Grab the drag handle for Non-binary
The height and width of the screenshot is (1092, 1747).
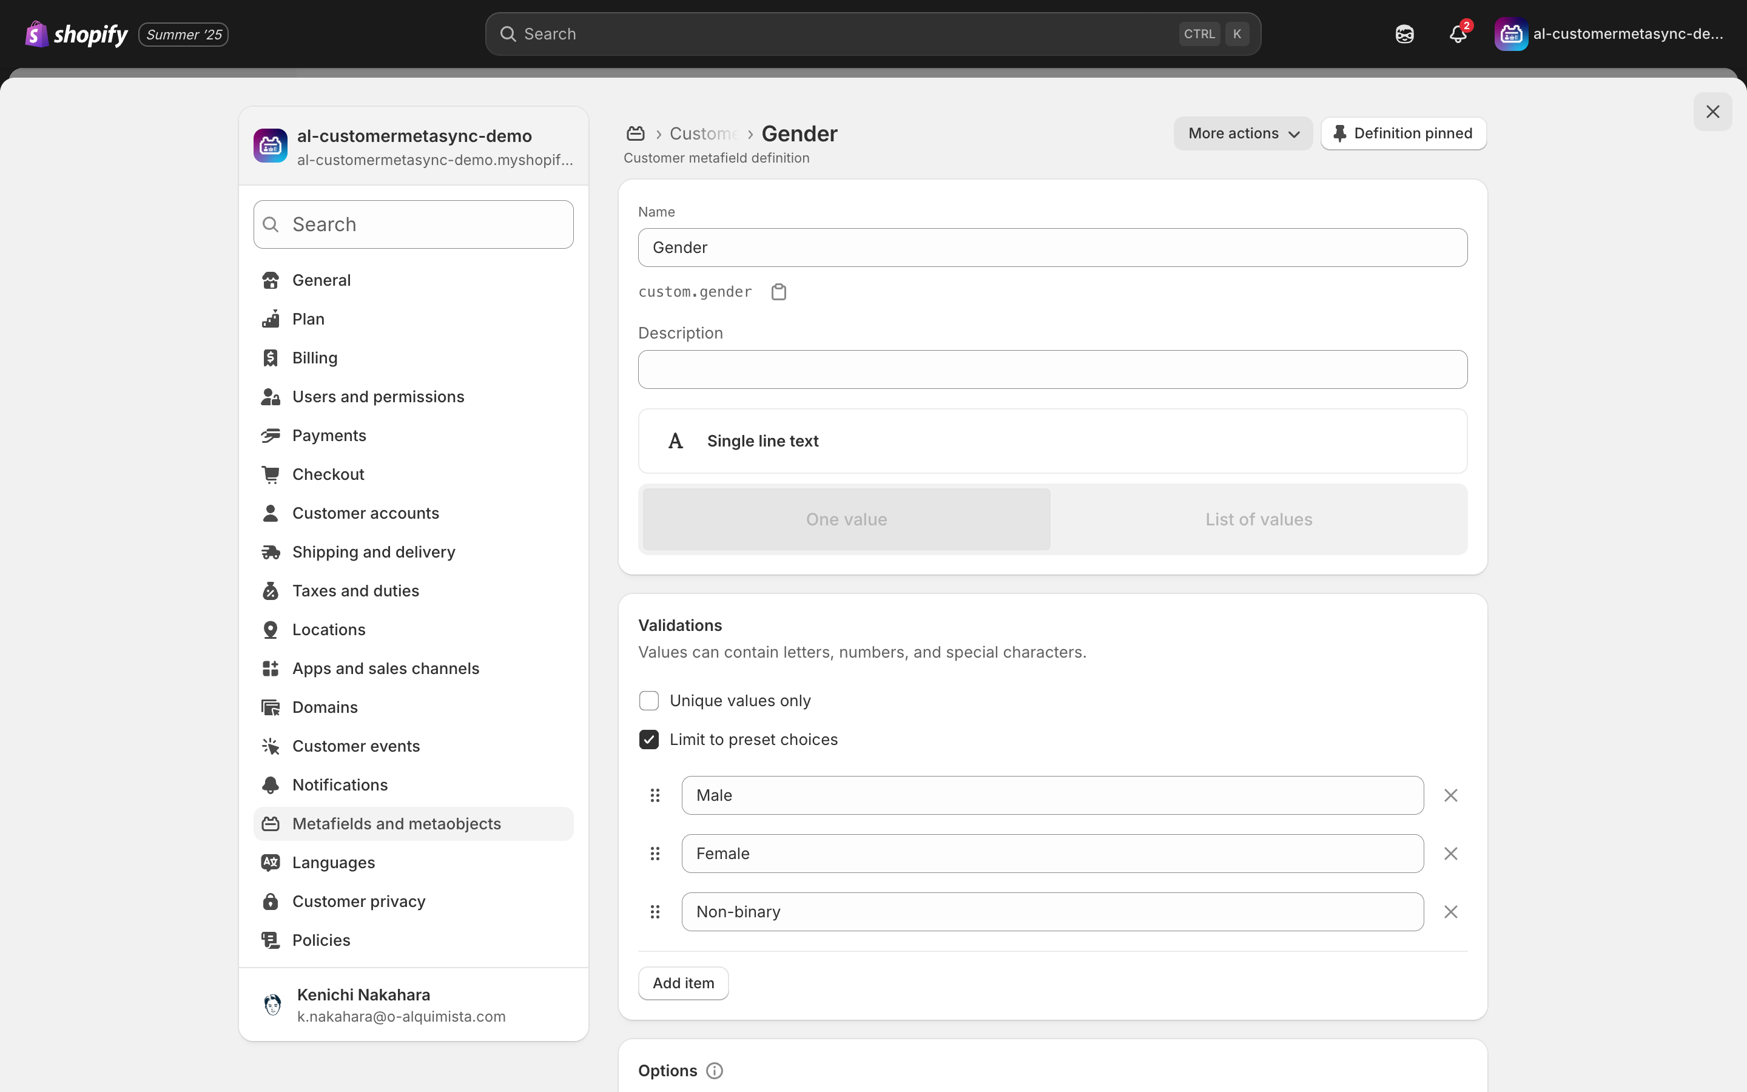coord(655,911)
